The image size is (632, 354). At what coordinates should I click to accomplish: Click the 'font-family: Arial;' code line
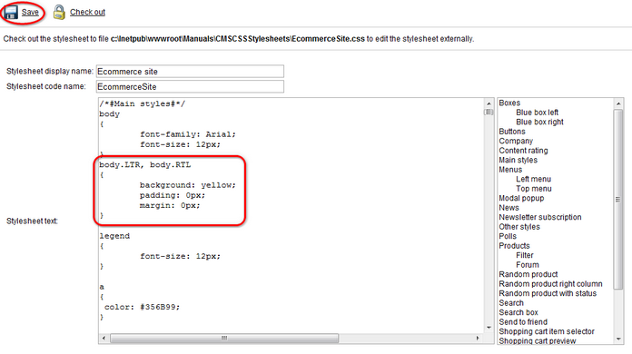point(187,134)
